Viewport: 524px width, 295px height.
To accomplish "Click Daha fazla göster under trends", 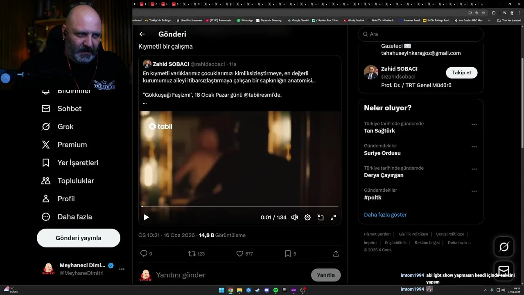I will coord(385,215).
